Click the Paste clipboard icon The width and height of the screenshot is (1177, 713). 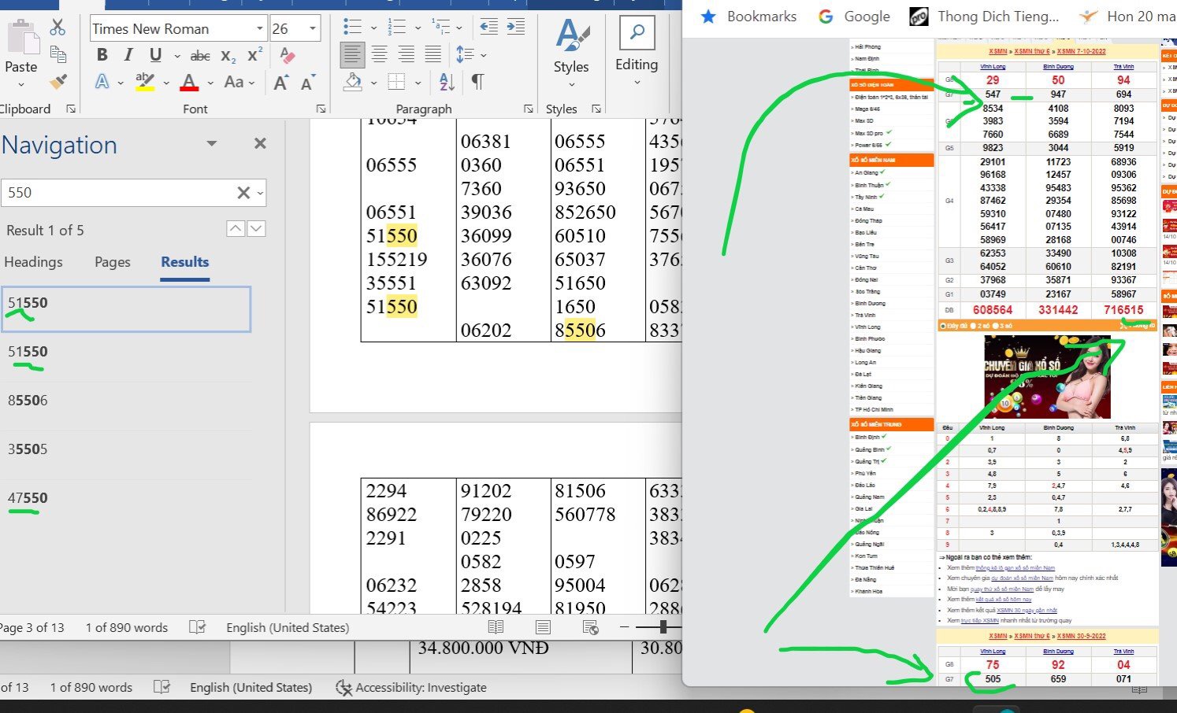pos(21,39)
